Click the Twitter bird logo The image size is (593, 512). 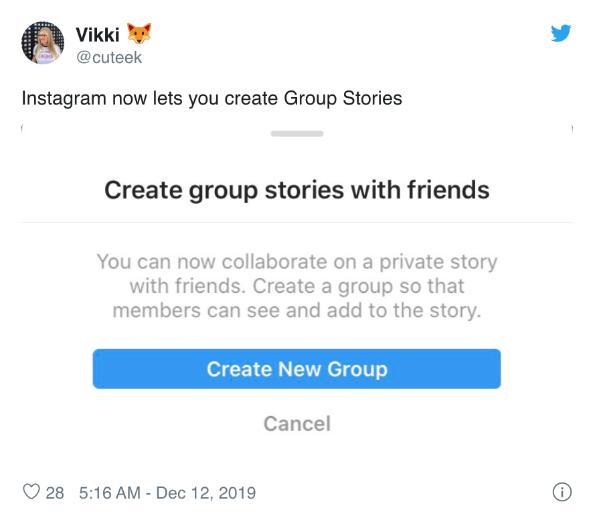[561, 33]
